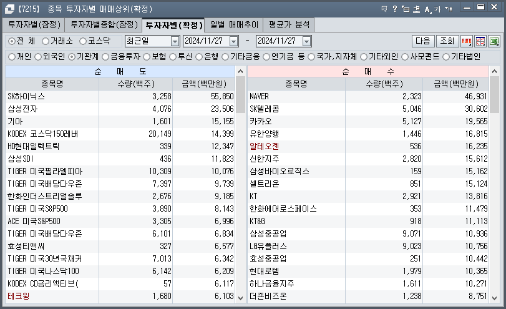Screen dimensions: 506x309
Task: Switch to the 투자자별(잠정) tab
Action: (34, 24)
